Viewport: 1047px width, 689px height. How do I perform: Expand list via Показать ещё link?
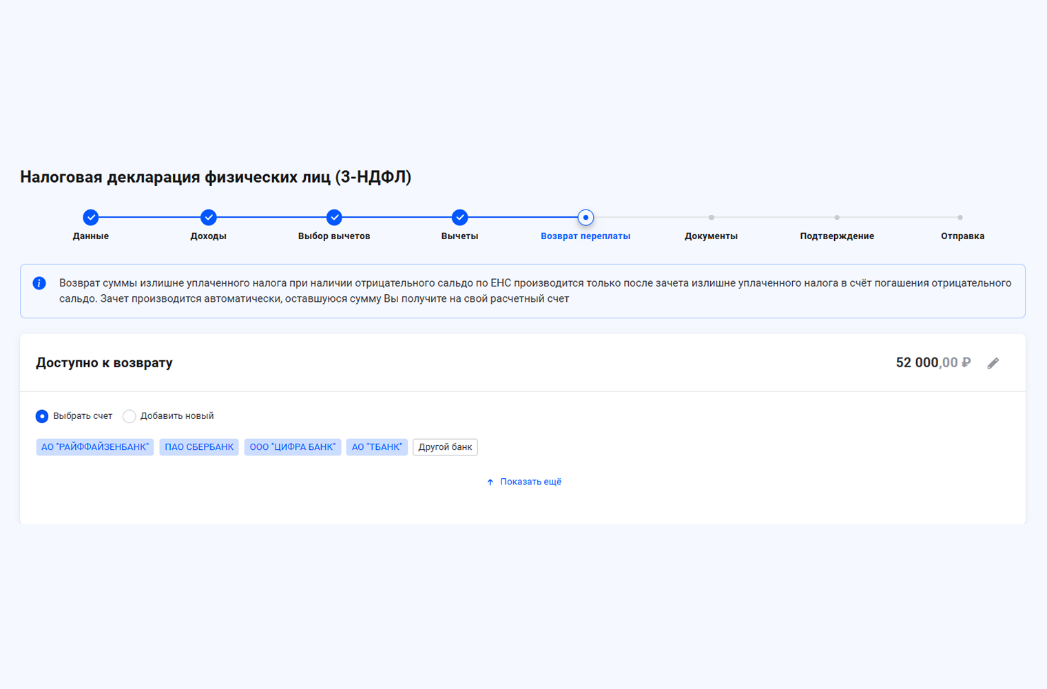530,482
